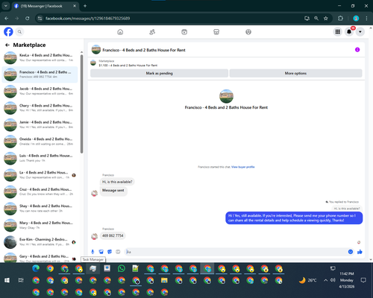Open the Chrome profile avatar
373x298 pixels.
tap(356, 19)
